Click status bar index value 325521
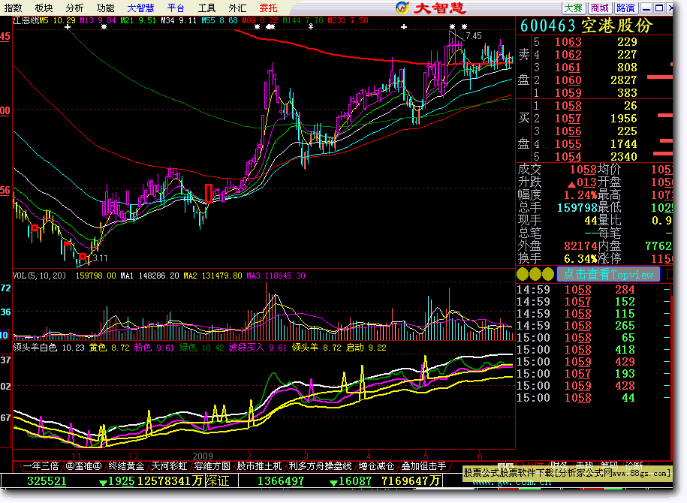Viewport: 687px width, 503px height. 47,481
